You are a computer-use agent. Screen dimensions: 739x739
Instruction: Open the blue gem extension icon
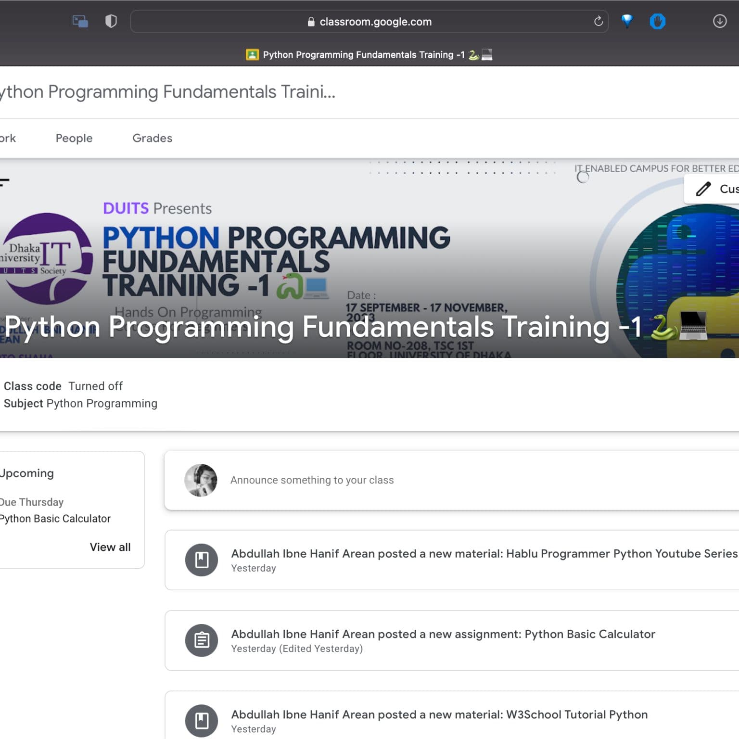click(627, 21)
